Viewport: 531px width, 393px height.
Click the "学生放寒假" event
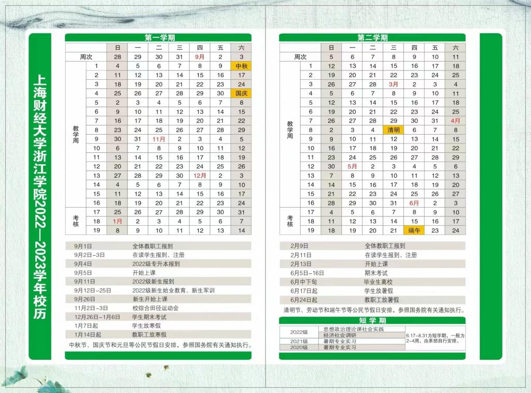(x=146, y=326)
